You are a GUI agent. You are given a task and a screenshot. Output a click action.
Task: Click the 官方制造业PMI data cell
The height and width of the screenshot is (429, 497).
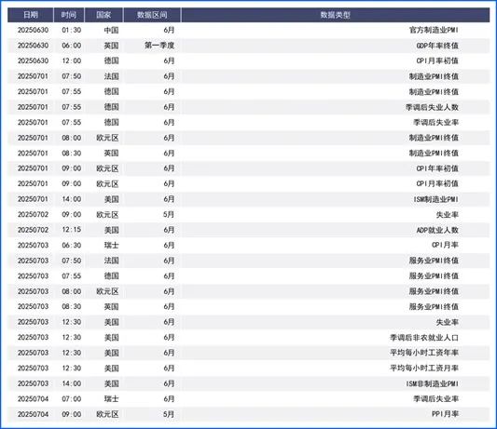pos(434,31)
